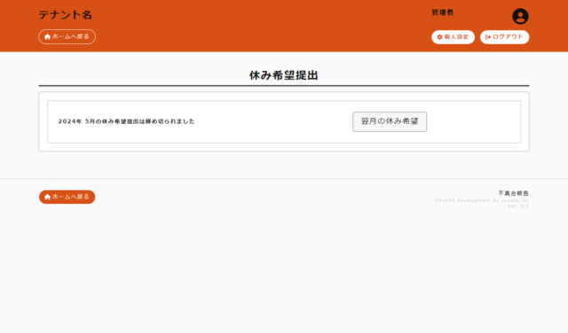Click the YOYAPO Development credit text

coord(482,200)
